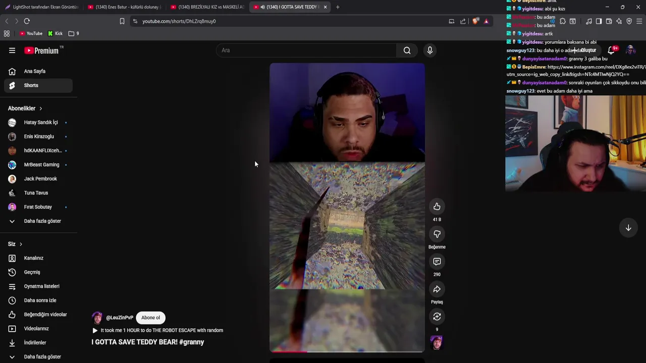Open the Tuna Tavus channel
646x363 pixels.
point(38,193)
